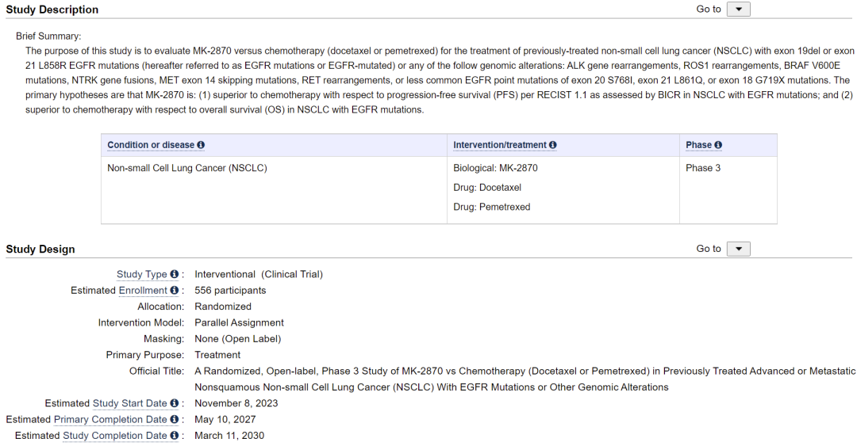Open the Study Type info icon
857x446 pixels.
(x=174, y=274)
